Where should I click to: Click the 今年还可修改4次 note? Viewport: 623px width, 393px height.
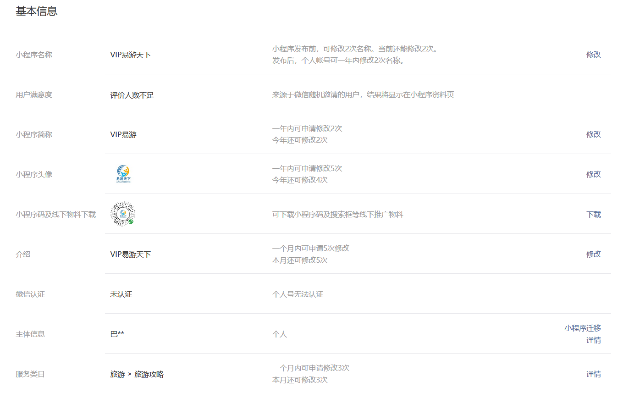[x=300, y=180]
